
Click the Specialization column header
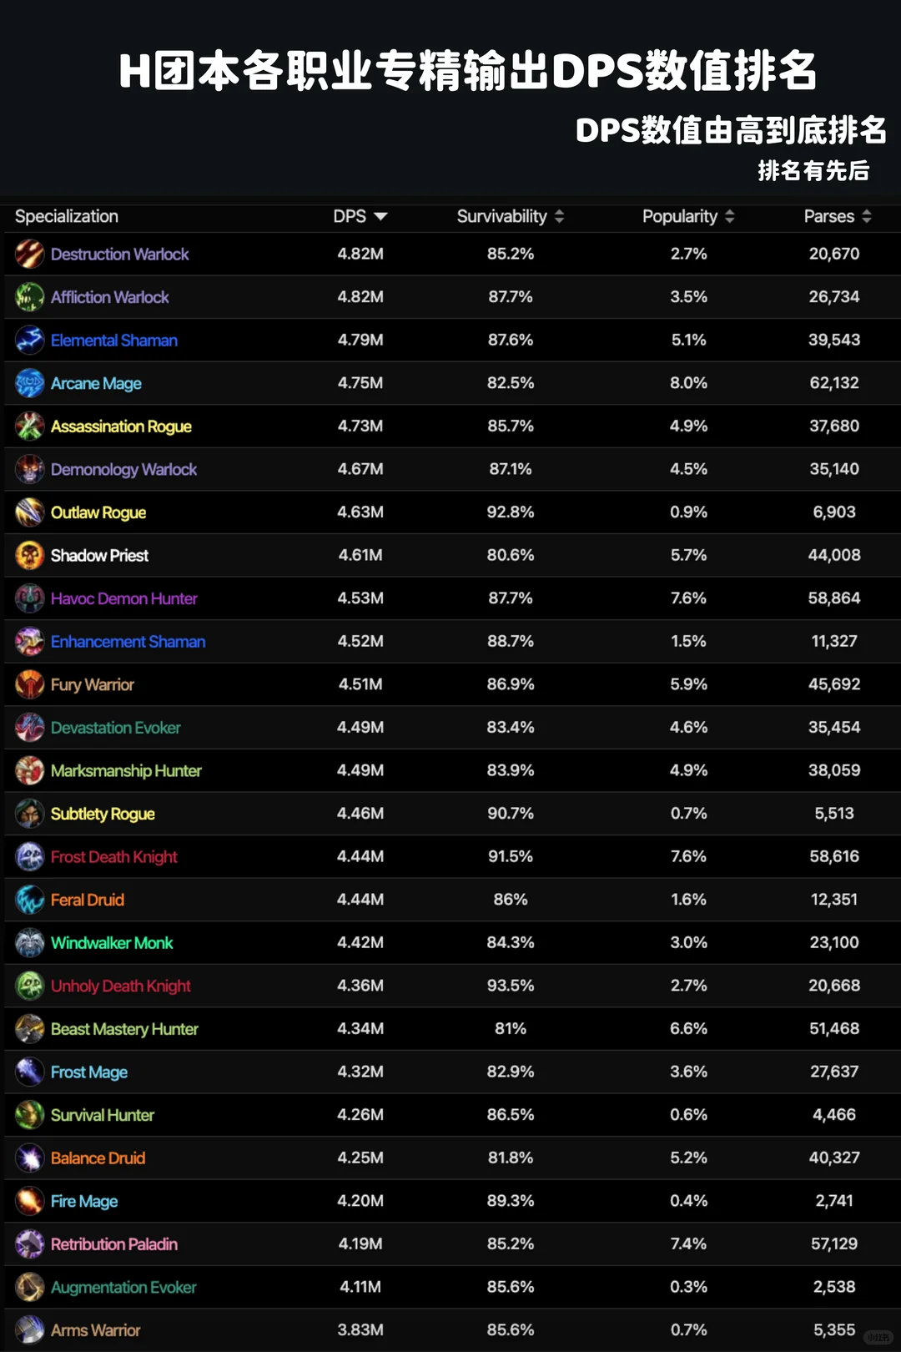[67, 216]
